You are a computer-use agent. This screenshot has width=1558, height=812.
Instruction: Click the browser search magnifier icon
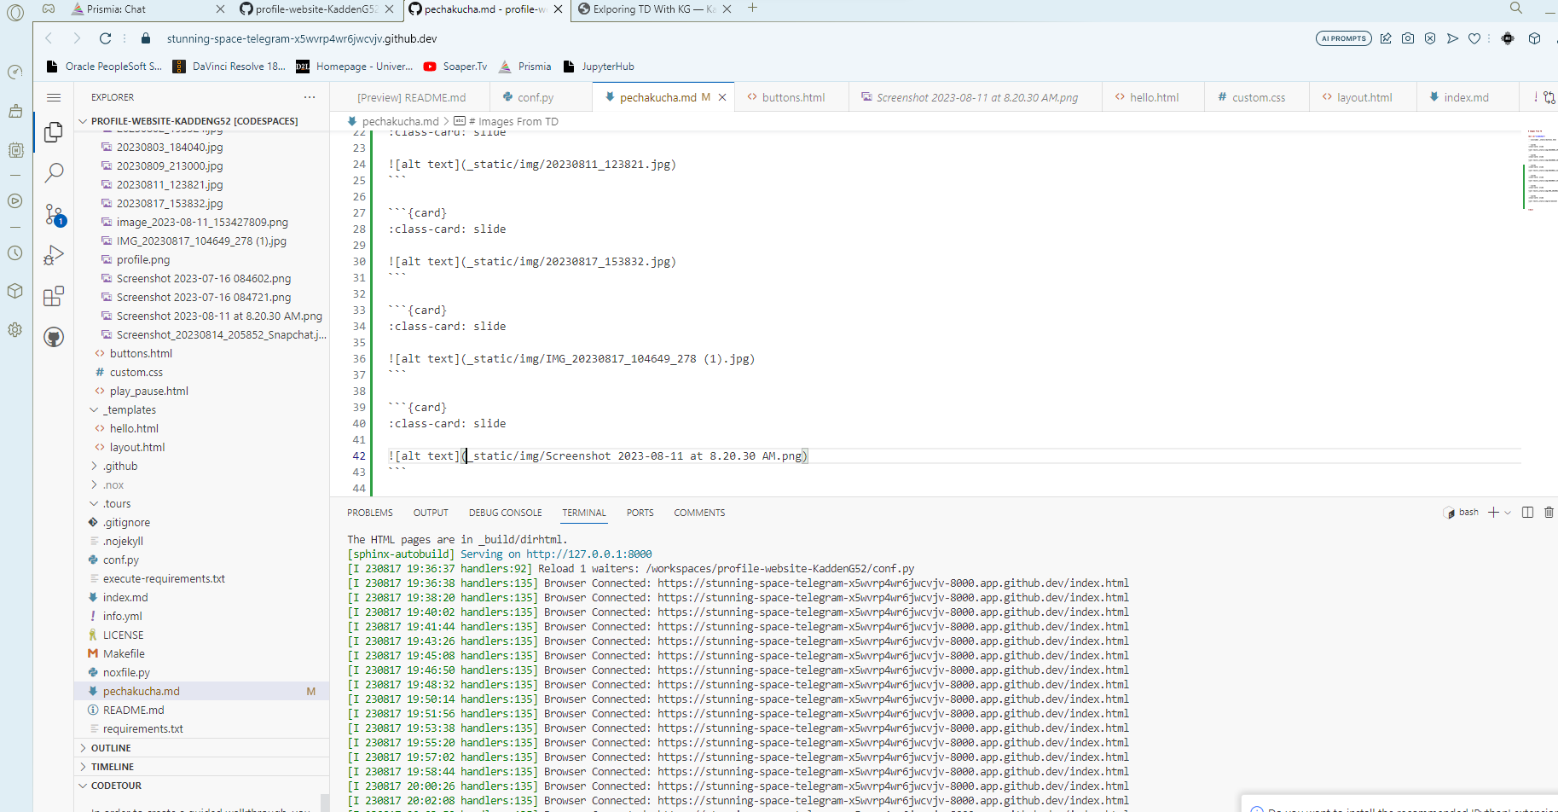[x=1515, y=9]
